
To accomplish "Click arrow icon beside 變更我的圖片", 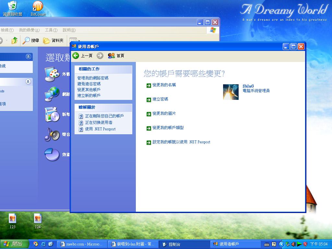I will point(149,114).
